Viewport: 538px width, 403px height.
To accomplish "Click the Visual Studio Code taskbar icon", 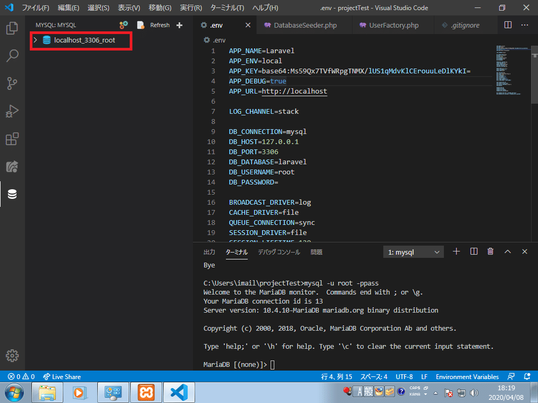I will [179, 393].
